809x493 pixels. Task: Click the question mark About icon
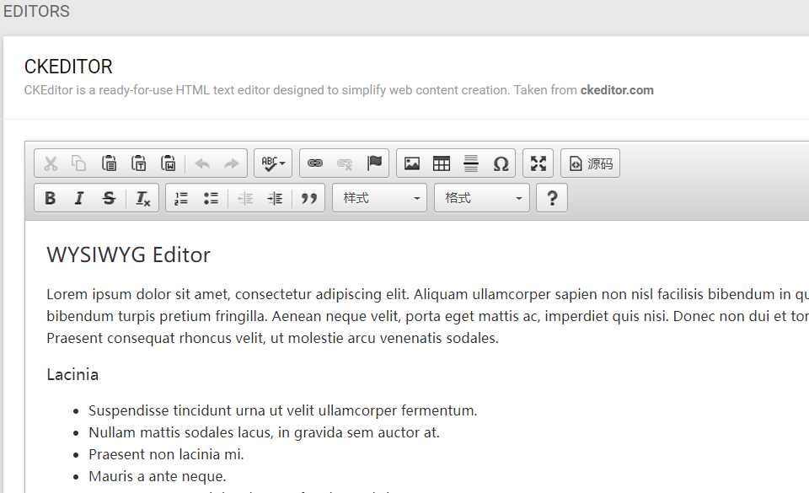tap(551, 198)
